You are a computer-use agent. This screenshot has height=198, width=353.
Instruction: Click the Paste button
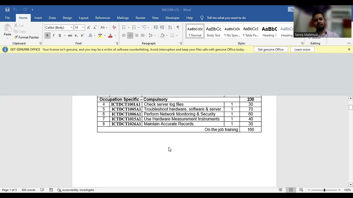(x=7, y=31)
